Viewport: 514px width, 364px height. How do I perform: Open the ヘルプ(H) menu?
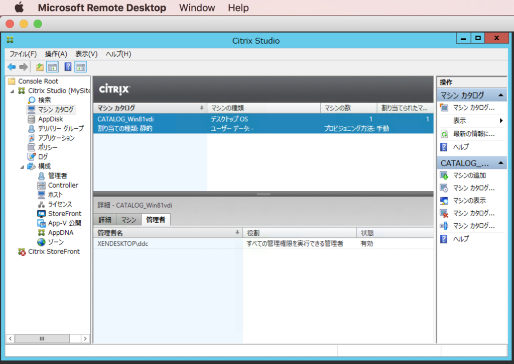click(118, 54)
